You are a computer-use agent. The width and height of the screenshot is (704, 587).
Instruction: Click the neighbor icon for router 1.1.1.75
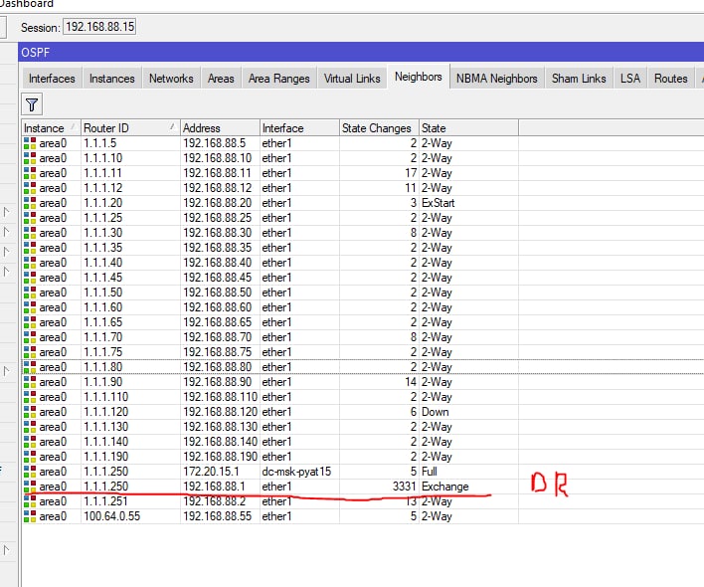(x=30, y=352)
